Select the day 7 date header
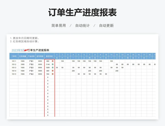This screenshot has height=126, width=165. coord(90,55)
